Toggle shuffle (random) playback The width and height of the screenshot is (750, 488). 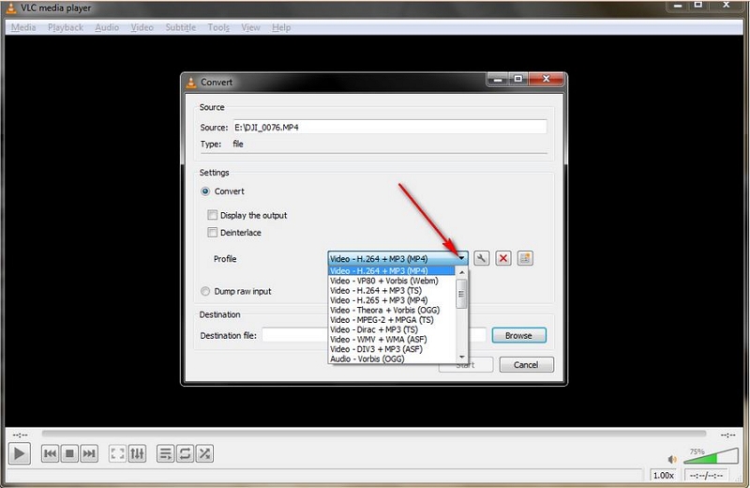(204, 453)
